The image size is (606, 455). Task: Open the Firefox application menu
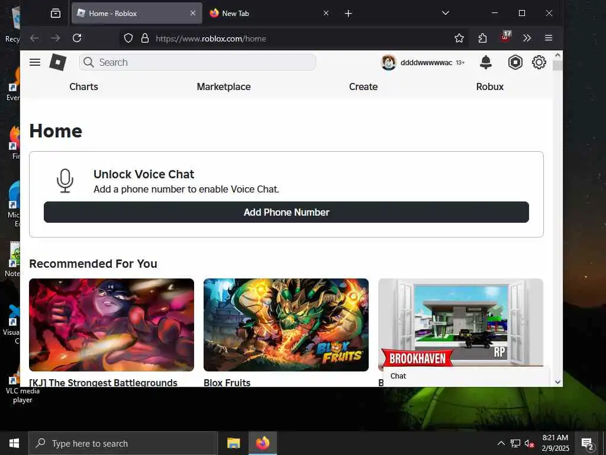tap(549, 38)
